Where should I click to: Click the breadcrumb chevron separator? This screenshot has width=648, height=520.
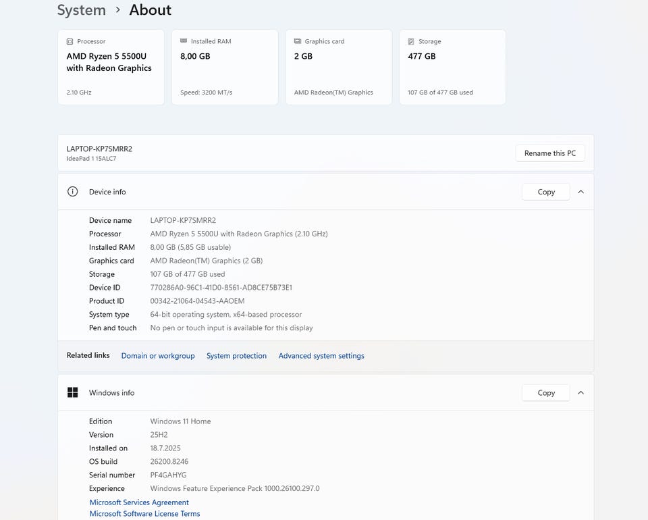point(117,9)
